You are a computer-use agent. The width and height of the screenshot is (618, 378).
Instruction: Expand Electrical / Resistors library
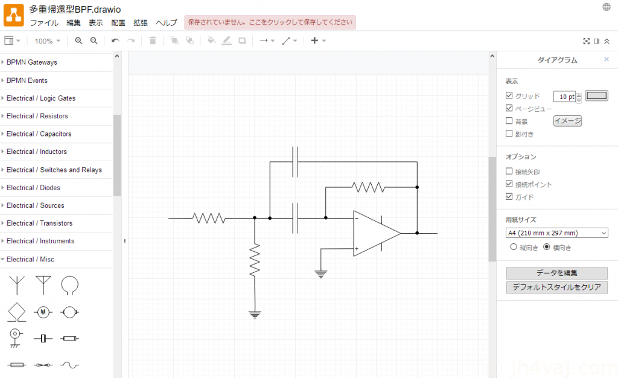click(56, 116)
